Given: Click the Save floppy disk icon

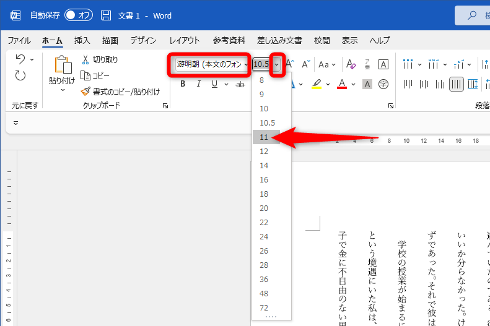Looking at the screenshot, I should (x=106, y=15).
